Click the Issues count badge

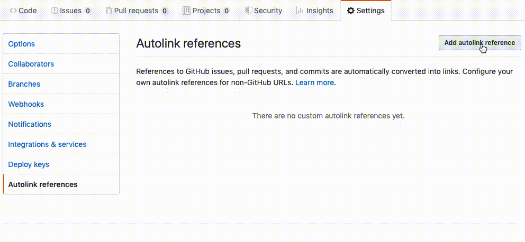coord(87,11)
